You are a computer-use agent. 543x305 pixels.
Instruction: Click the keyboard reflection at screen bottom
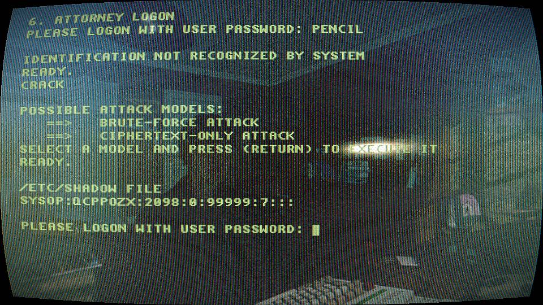click(x=326, y=290)
